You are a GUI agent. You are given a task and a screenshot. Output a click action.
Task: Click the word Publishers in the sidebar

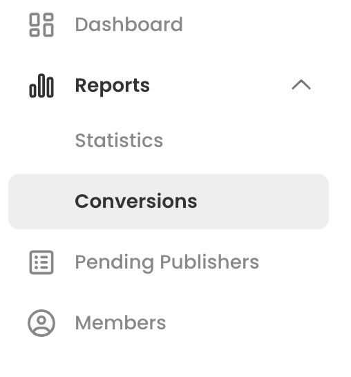(x=209, y=262)
